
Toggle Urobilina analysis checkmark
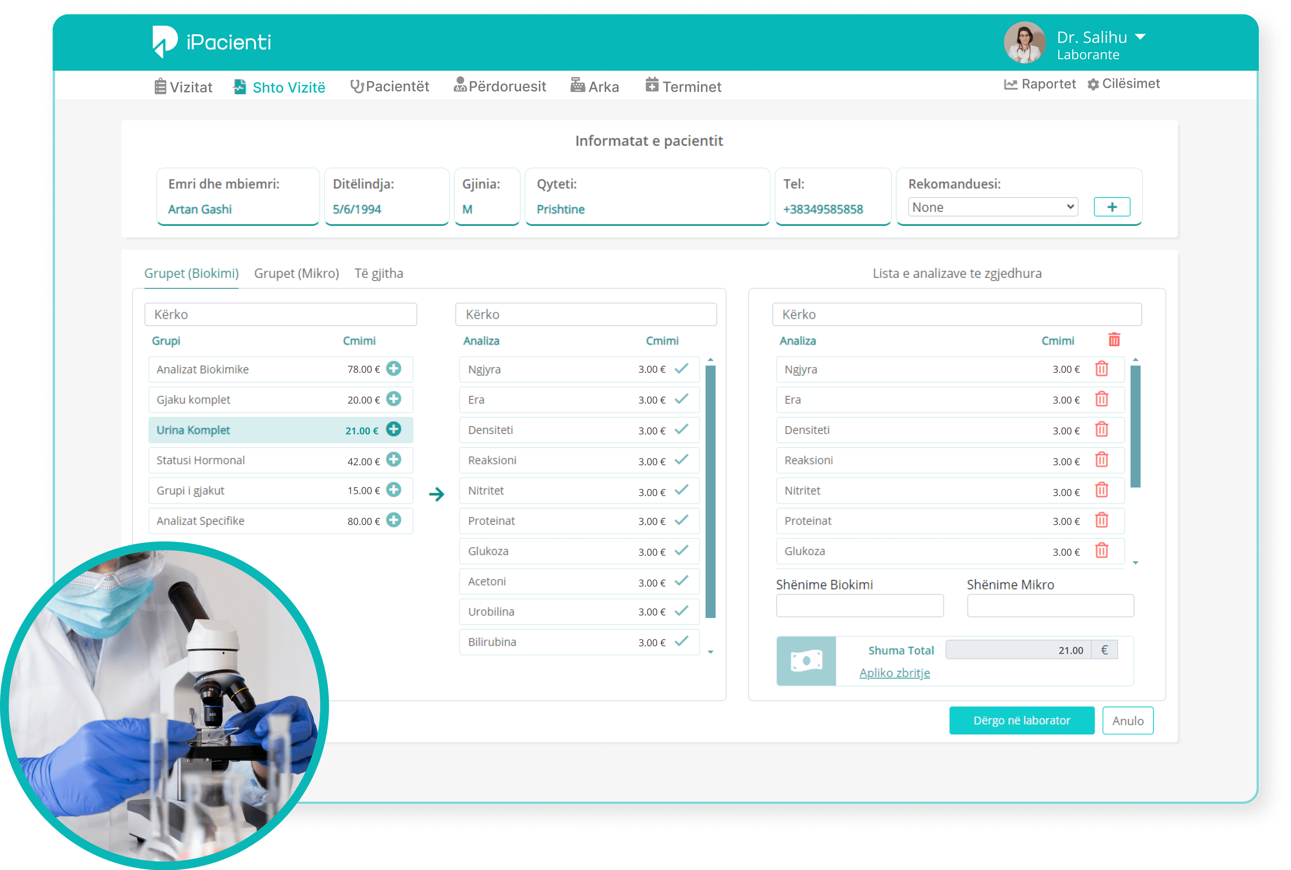point(681,611)
